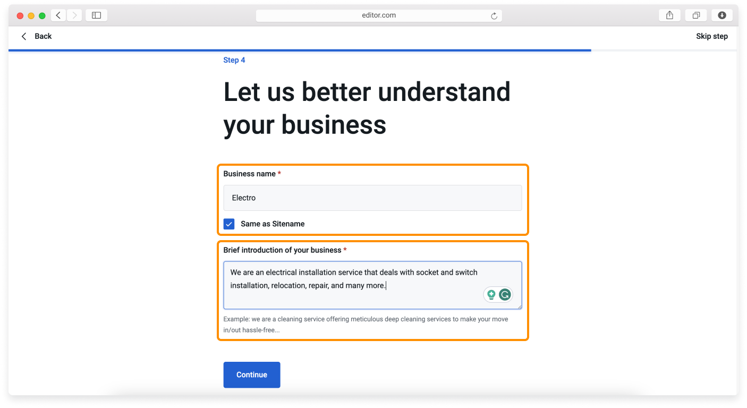Click the textarea resize handle corner
The width and height of the screenshot is (747, 408).
click(519, 307)
